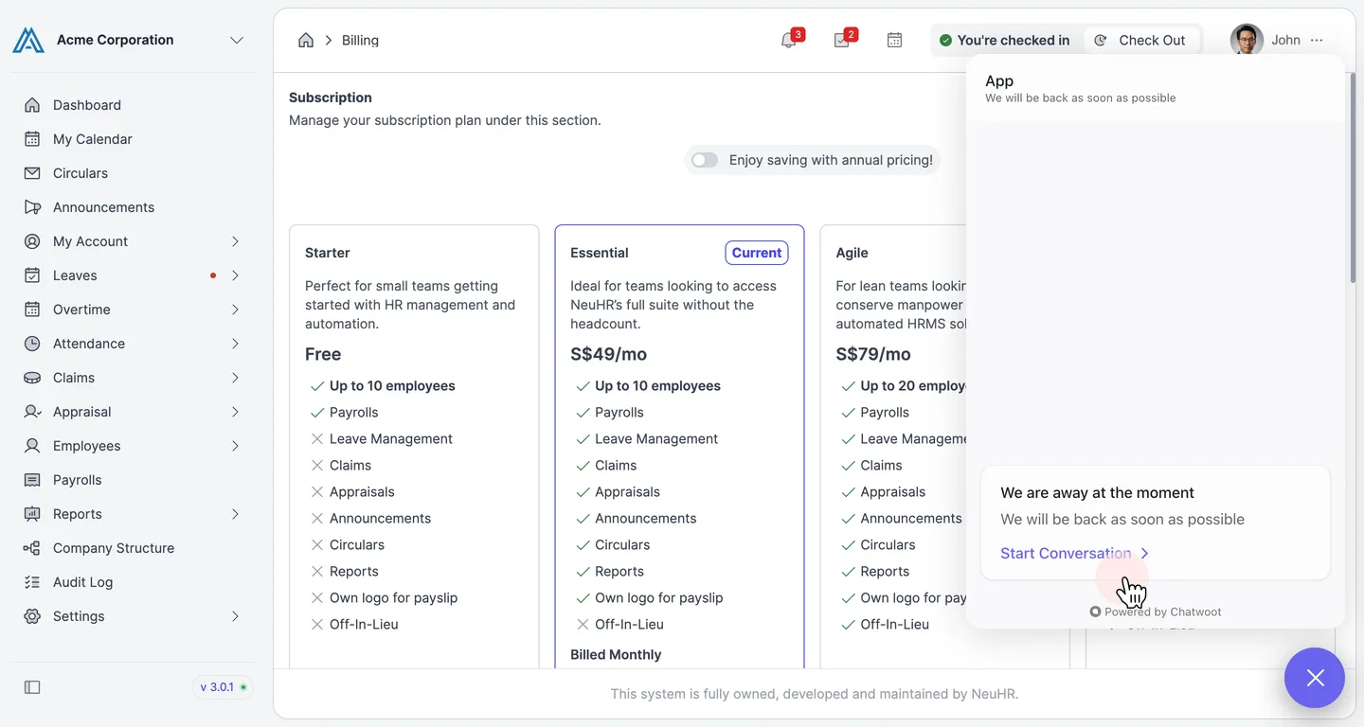Click the v 3.0.1 version badge

click(224, 687)
